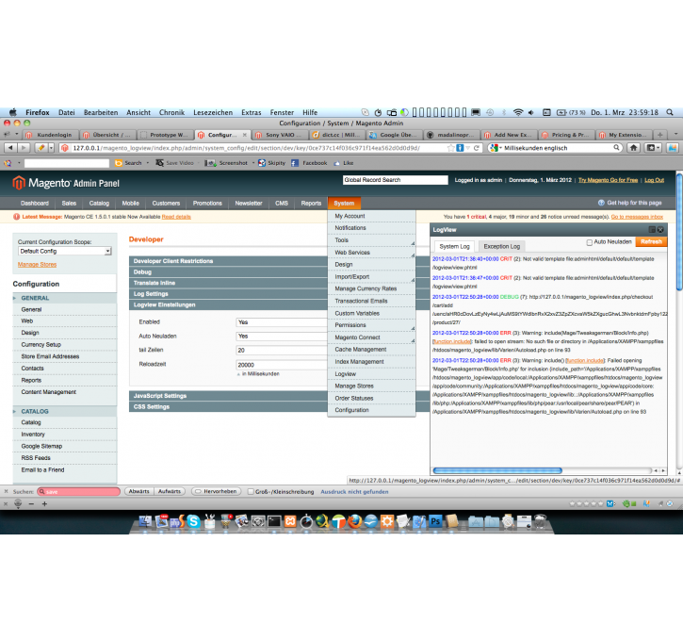This screenshot has height=641, width=683.
Task: Select Index Management in System menu
Action: (371, 362)
